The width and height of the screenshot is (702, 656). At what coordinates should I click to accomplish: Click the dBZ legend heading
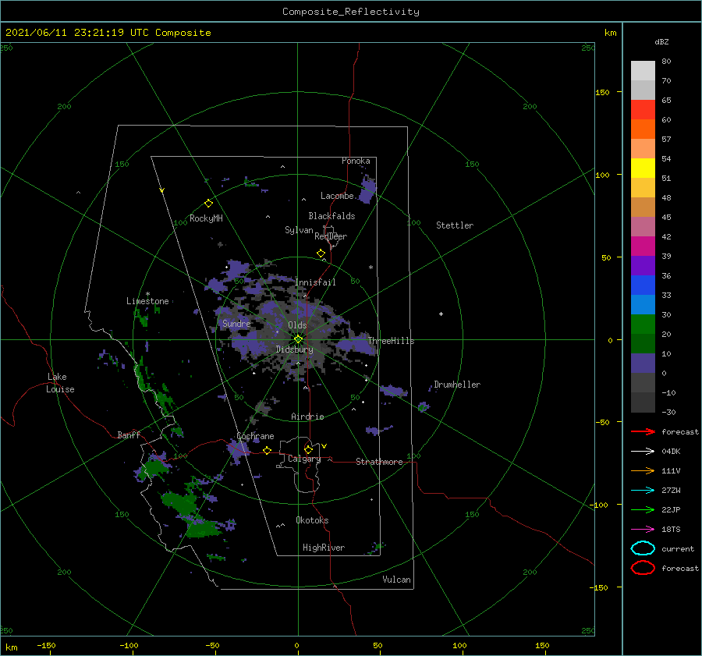click(661, 41)
